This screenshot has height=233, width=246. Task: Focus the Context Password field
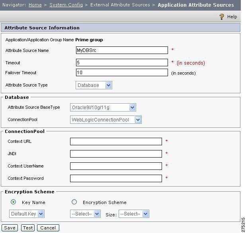(x=116, y=178)
